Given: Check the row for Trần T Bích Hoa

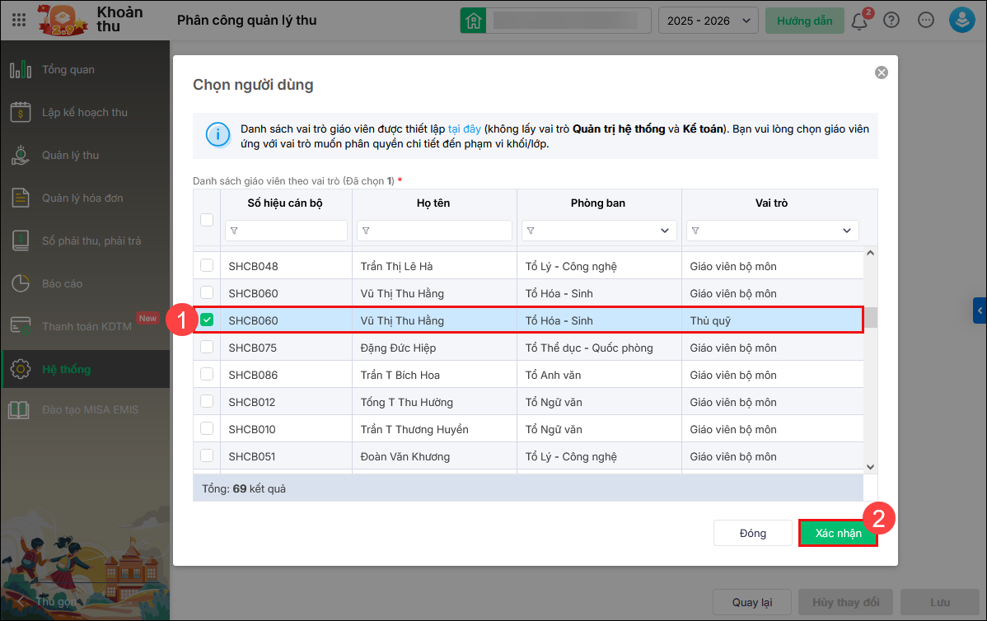Looking at the screenshot, I should coord(207,374).
